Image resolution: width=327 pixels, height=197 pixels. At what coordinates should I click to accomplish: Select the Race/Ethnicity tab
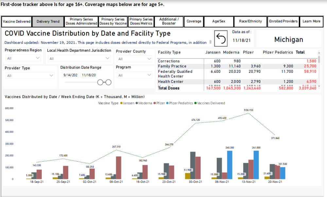[250, 22]
